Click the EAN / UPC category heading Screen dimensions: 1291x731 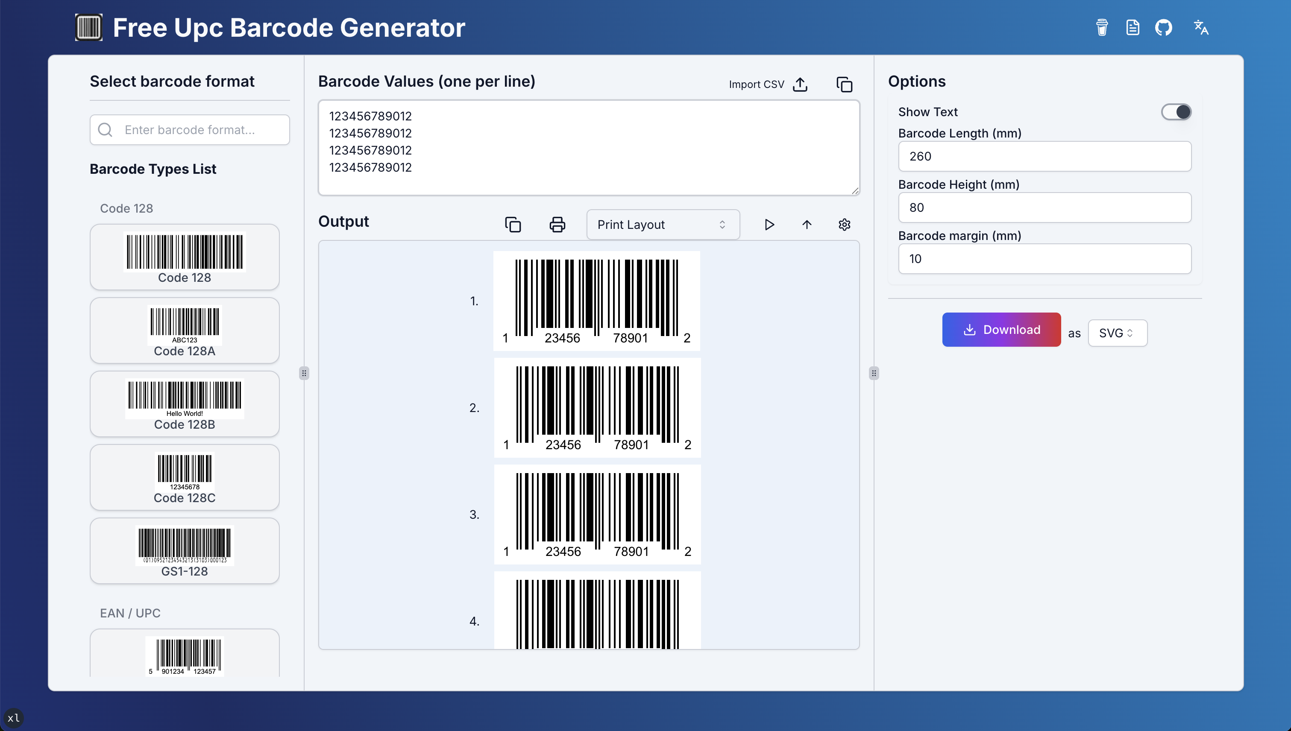pos(130,613)
